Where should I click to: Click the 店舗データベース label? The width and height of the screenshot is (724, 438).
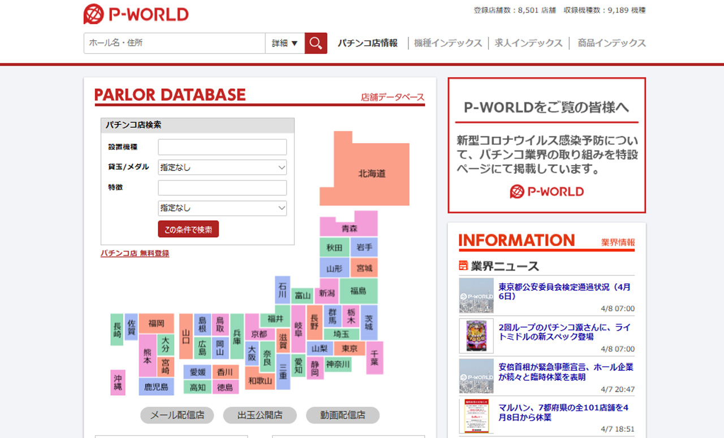click(x=393, y=97)
